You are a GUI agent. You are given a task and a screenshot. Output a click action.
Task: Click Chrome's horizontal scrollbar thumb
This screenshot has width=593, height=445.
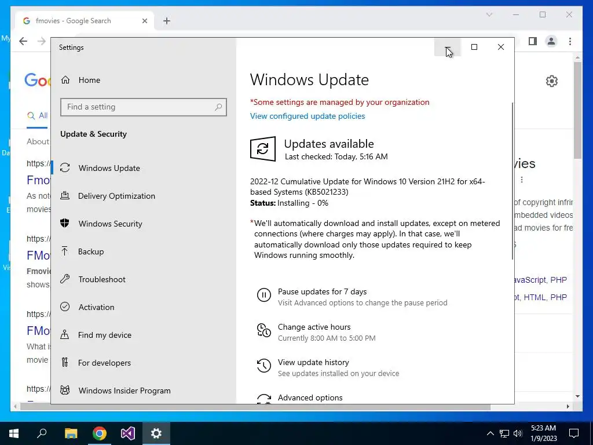pos(255,407)
